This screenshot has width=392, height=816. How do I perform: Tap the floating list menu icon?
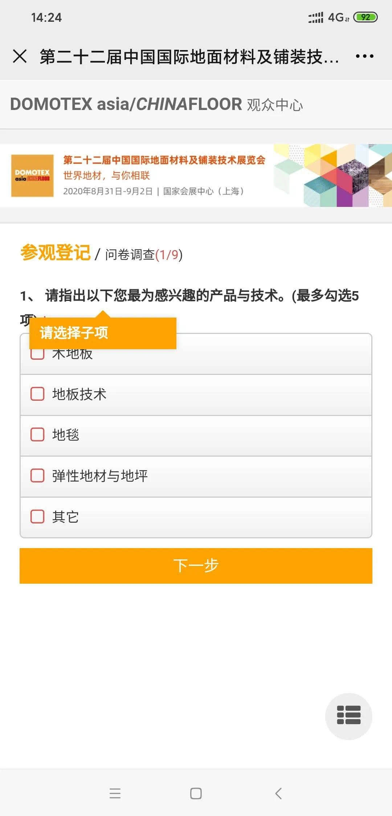click(349, 716)
